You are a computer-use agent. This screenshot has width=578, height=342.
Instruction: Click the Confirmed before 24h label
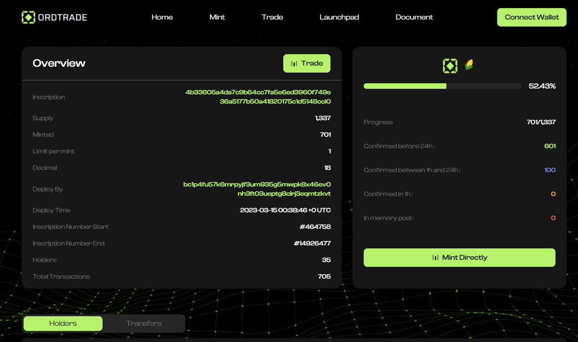399,146
